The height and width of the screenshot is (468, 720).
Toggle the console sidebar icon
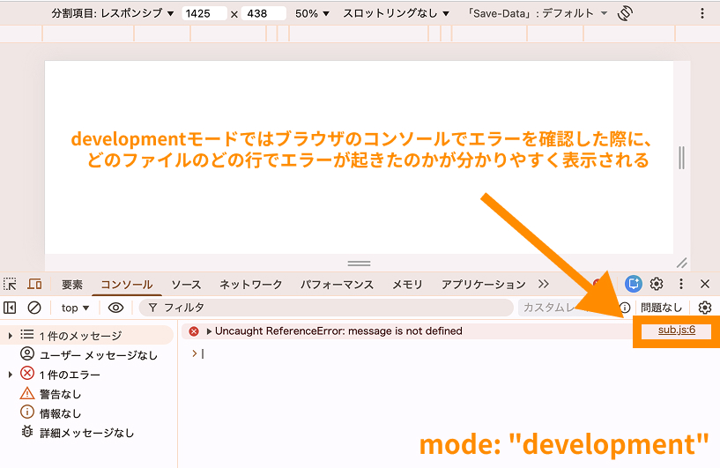(10, 308)
